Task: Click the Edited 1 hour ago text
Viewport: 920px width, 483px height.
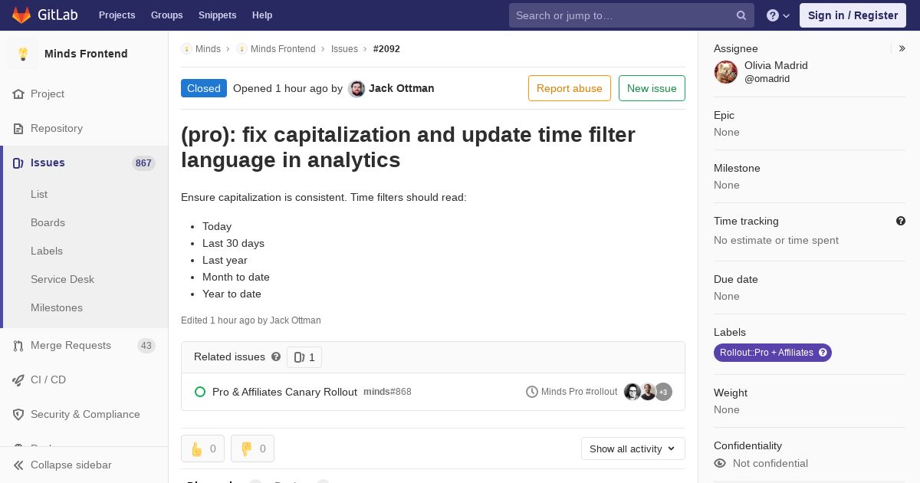Action: 251,320
